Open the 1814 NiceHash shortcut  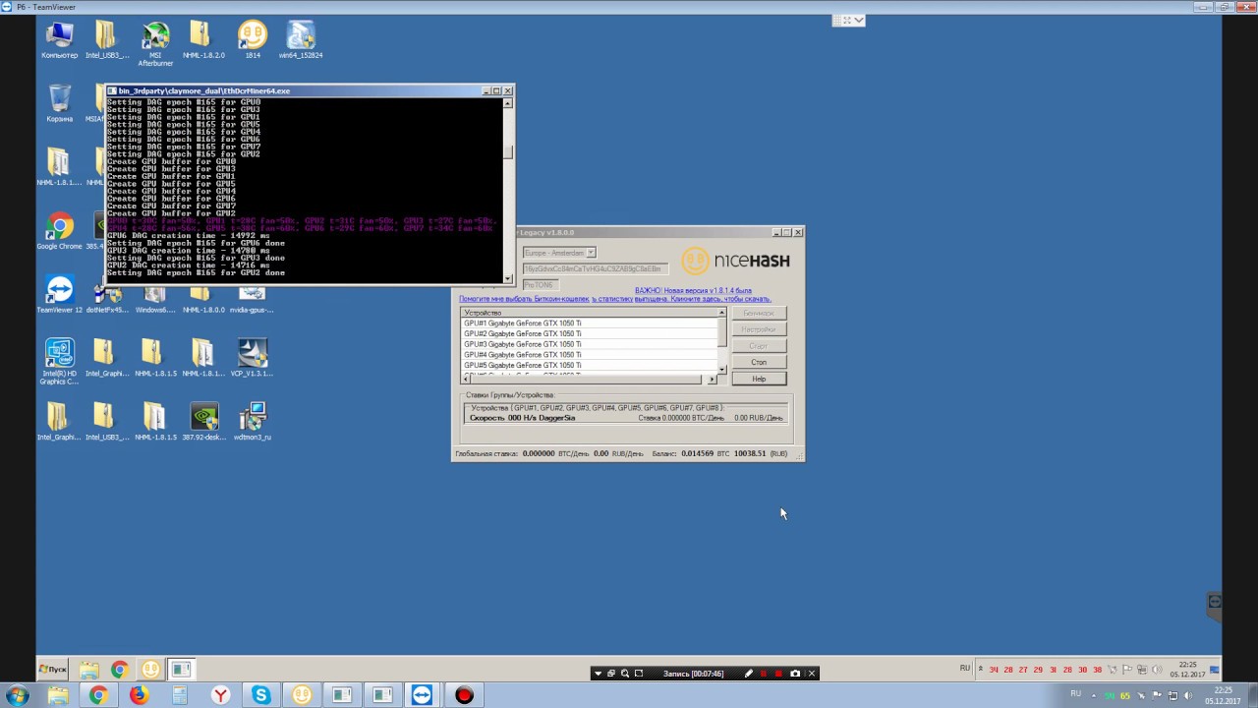[253, 39]
